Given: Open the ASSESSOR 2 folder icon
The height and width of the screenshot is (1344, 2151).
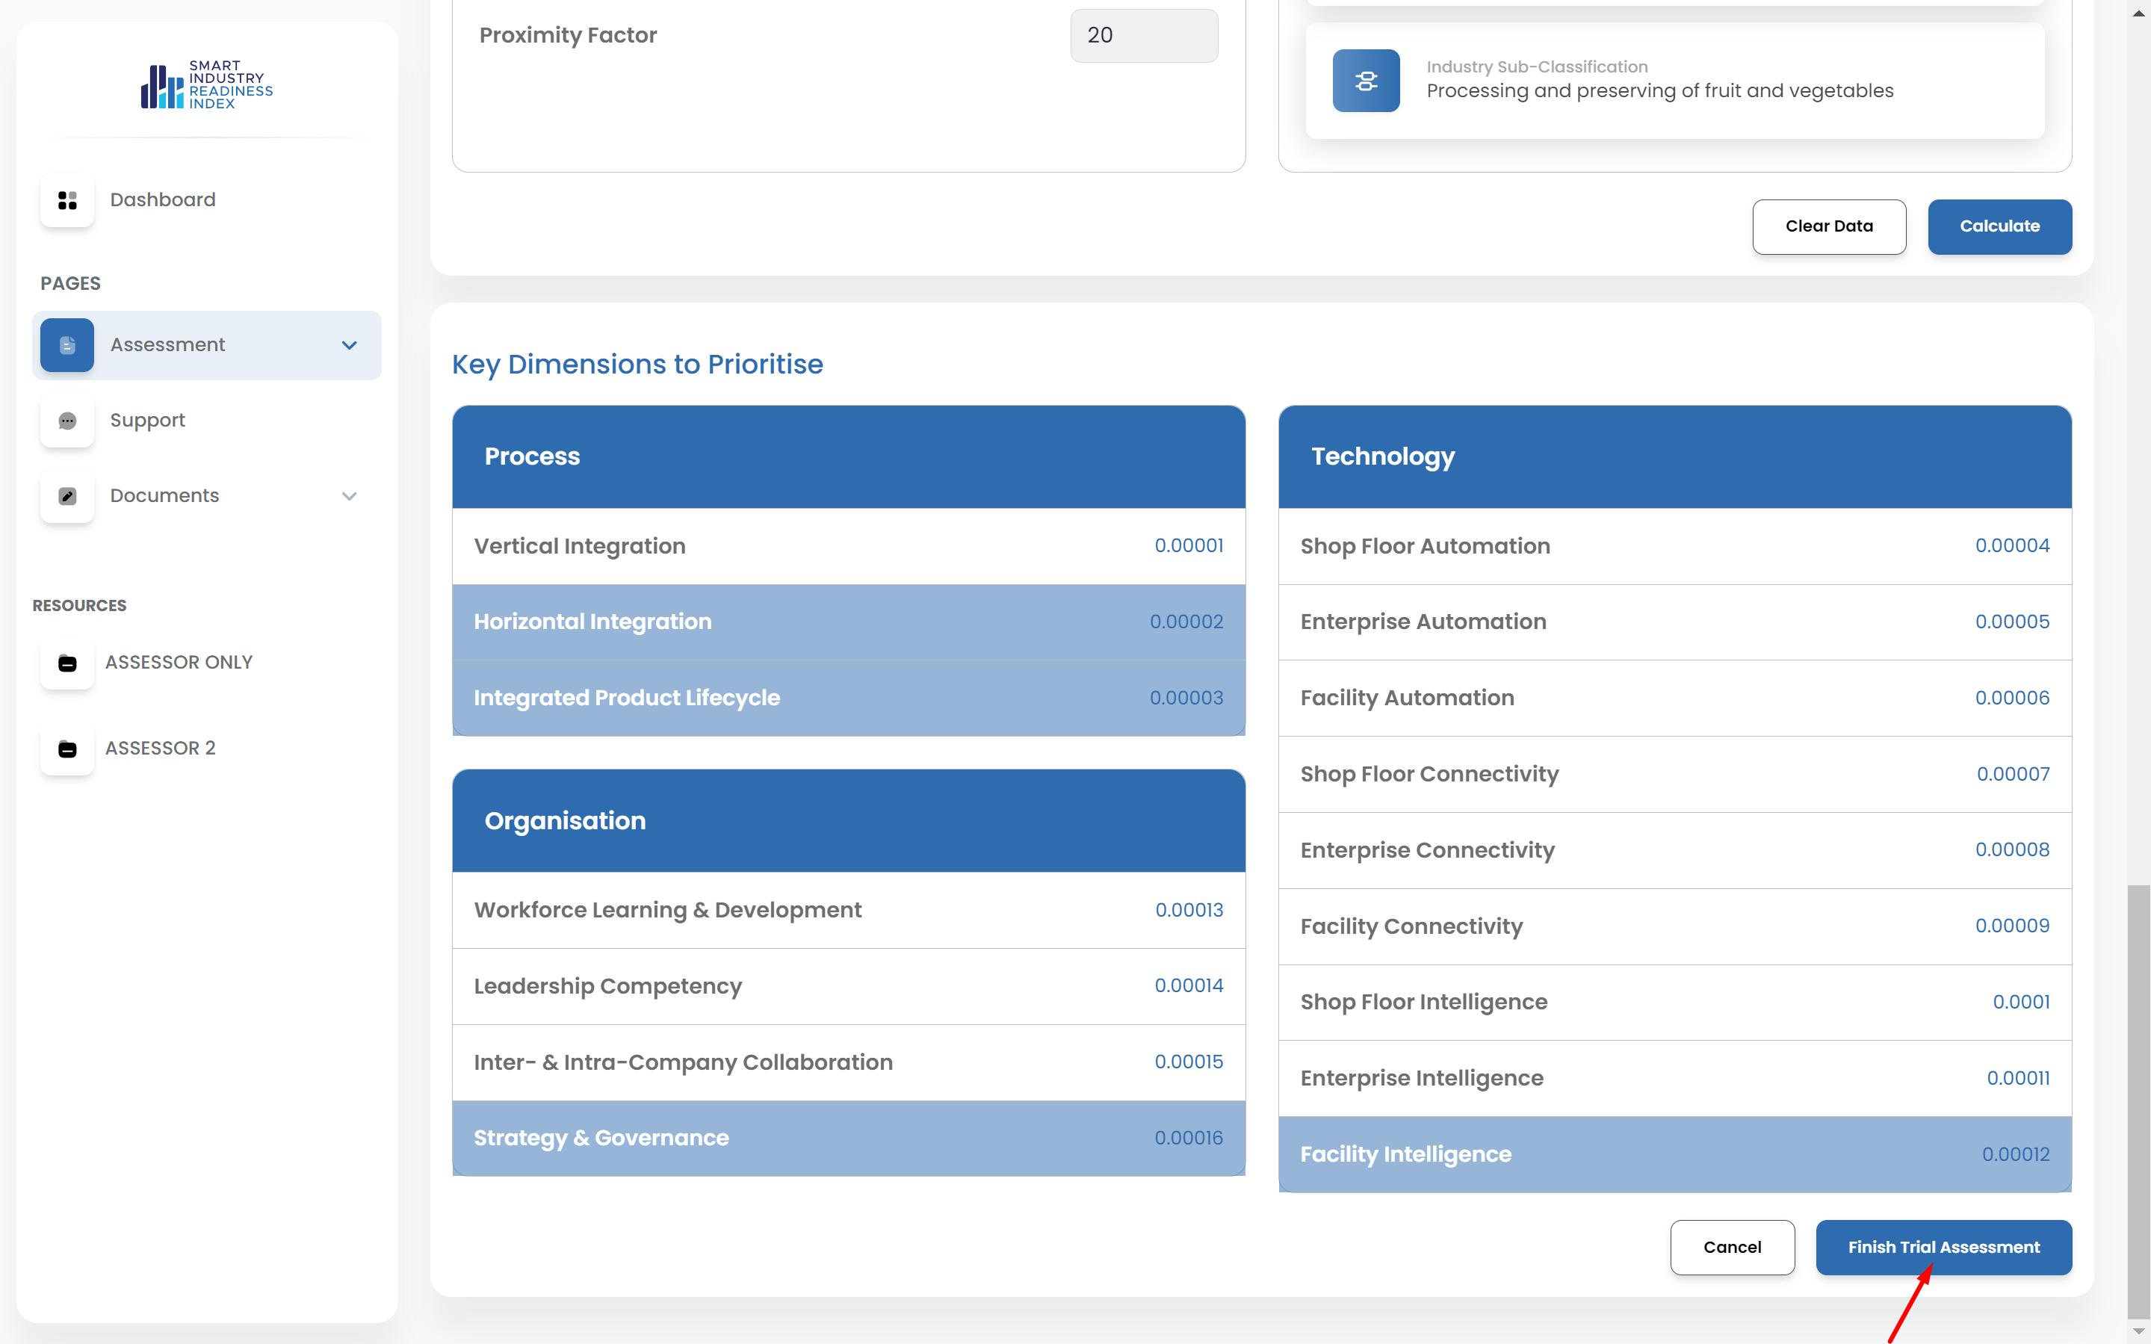Looking at the screenshot, I should [67, 749].
